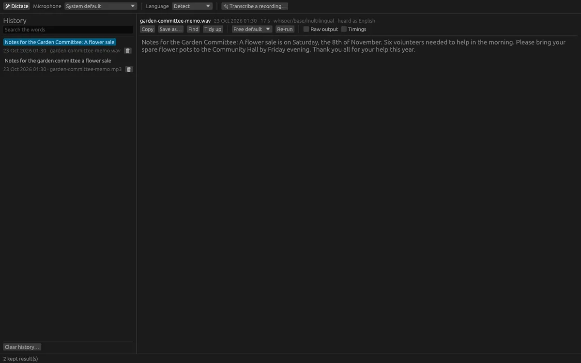Image resolution: width=581 pixels, height=363 pixels.
Task: Open the Language Detect dropdown
Action: pos(192,6)
